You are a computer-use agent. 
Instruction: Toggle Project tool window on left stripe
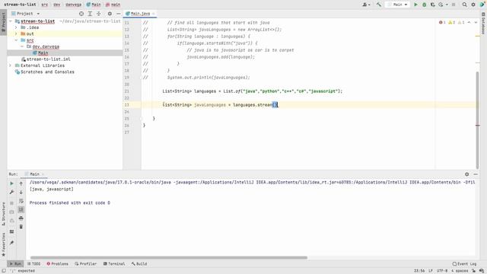point(3,22)
